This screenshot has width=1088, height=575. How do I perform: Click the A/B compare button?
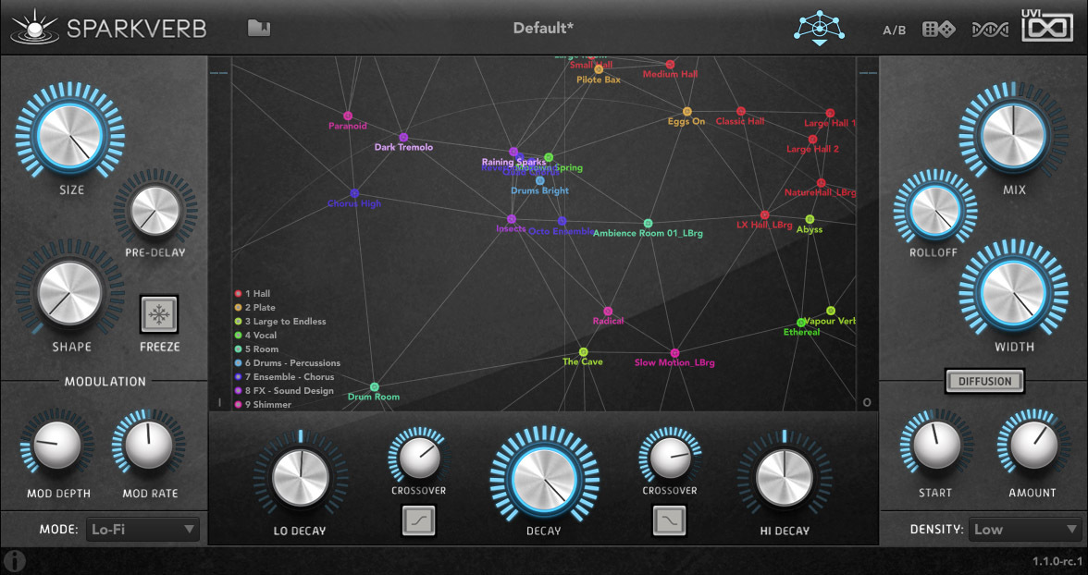coord(894,30)
